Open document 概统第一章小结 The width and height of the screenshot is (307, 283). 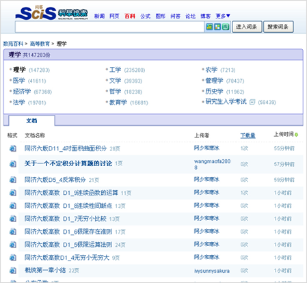coord(45,271)
